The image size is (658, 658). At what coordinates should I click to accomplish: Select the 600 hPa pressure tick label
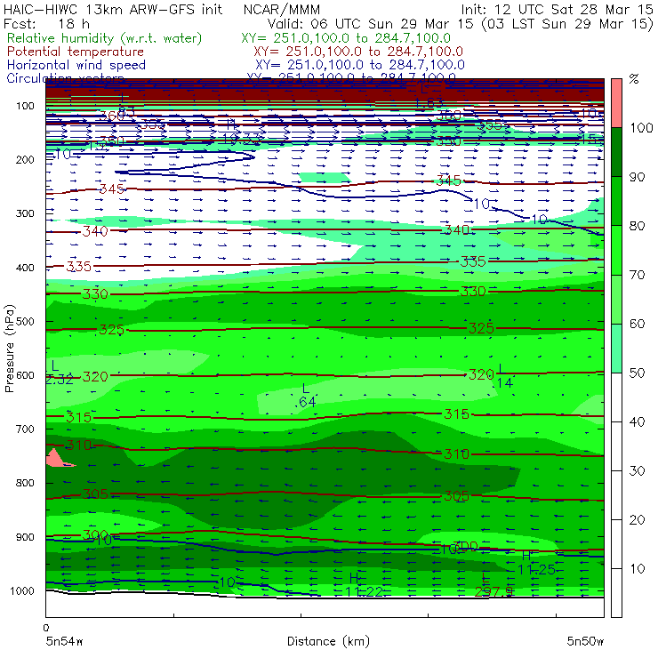coord(25,375)
